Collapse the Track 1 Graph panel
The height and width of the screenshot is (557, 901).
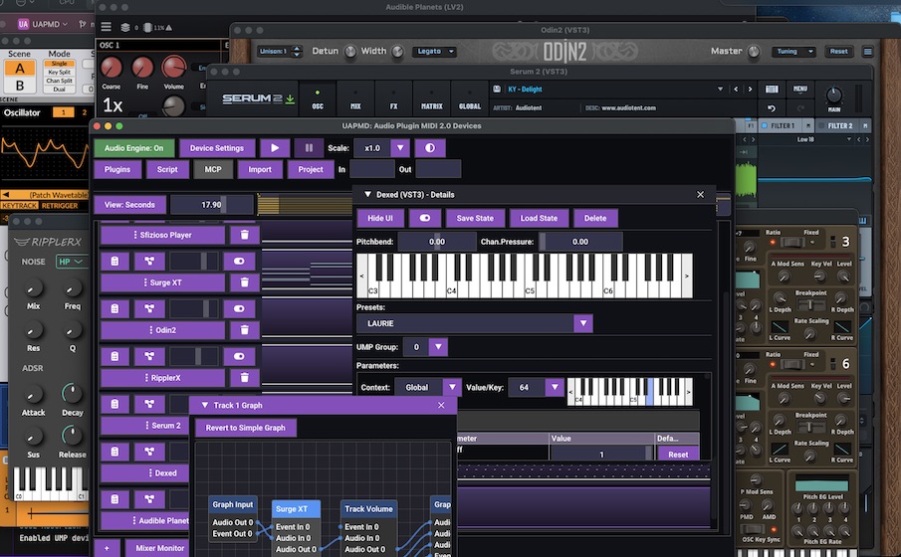(204, 406)
